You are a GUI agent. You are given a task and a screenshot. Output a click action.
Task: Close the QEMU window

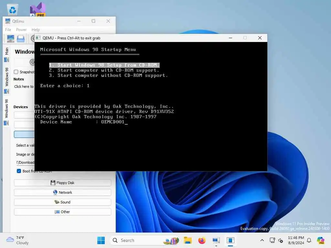tap(260, 38)
